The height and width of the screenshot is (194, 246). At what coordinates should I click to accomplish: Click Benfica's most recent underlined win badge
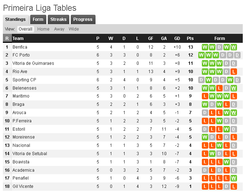pyautogui.click(x=234, y=47)
